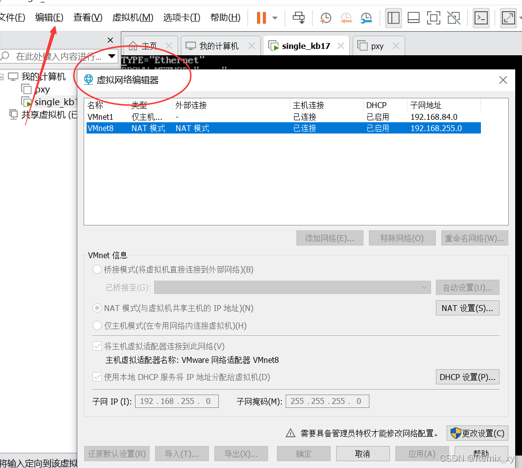Send Ctrl+Alt+Del to the virtual machine

[298, 18]
